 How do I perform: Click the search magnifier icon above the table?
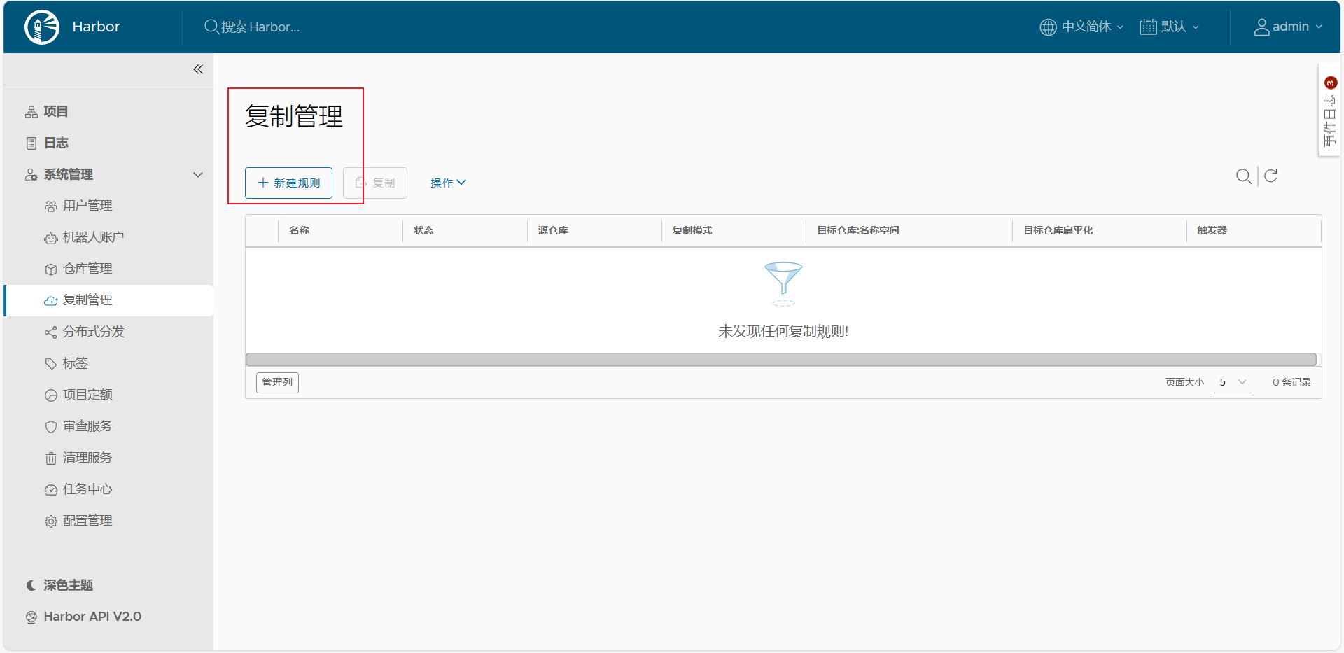point(1243,176)
